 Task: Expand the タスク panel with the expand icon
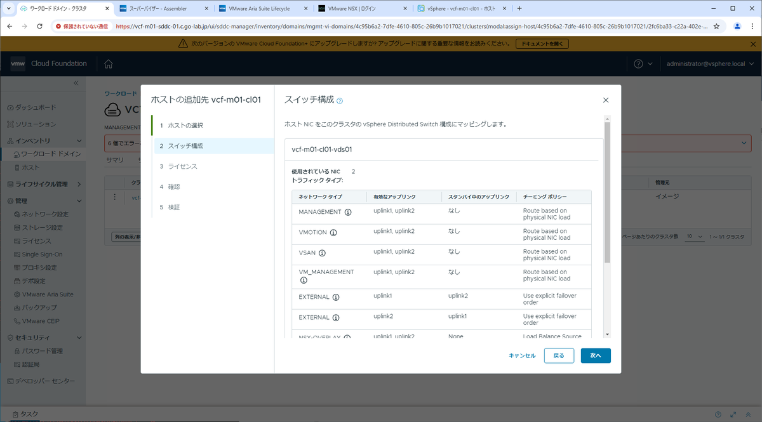click(x=733, y=414)
